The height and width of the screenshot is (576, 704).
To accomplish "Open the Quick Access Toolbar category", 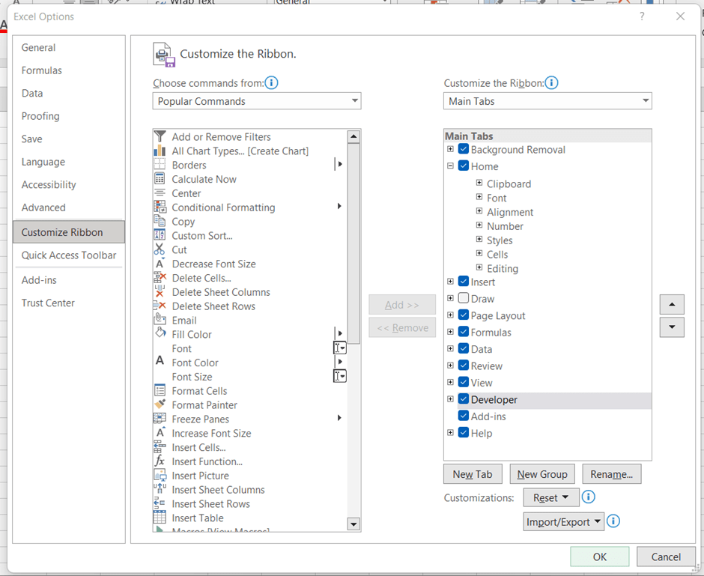I will [x=69, y=255].
